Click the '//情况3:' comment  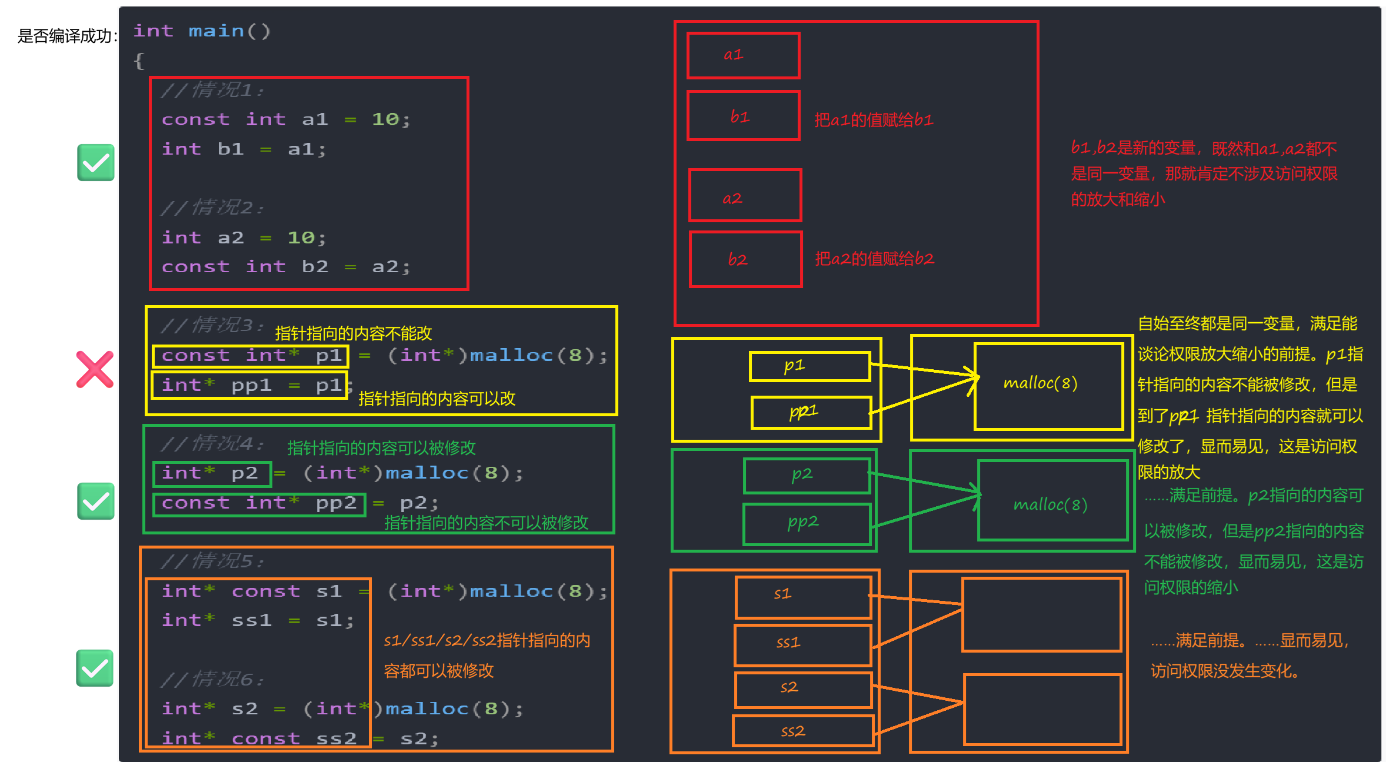(x=212, y=325)
